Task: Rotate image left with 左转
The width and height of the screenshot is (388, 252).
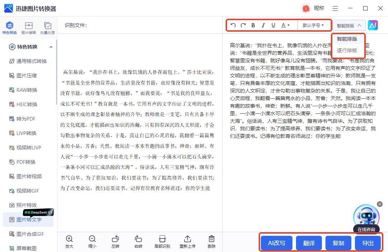Action: (115, 242)
